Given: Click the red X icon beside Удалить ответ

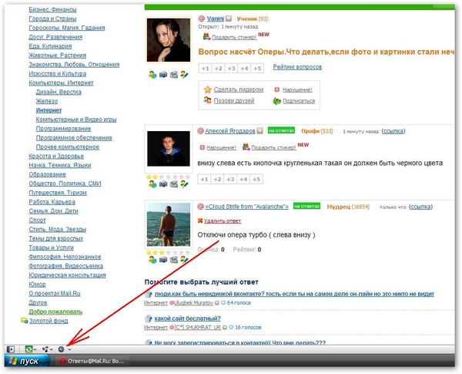Looking at the screenshot, I should click(200, 221).
